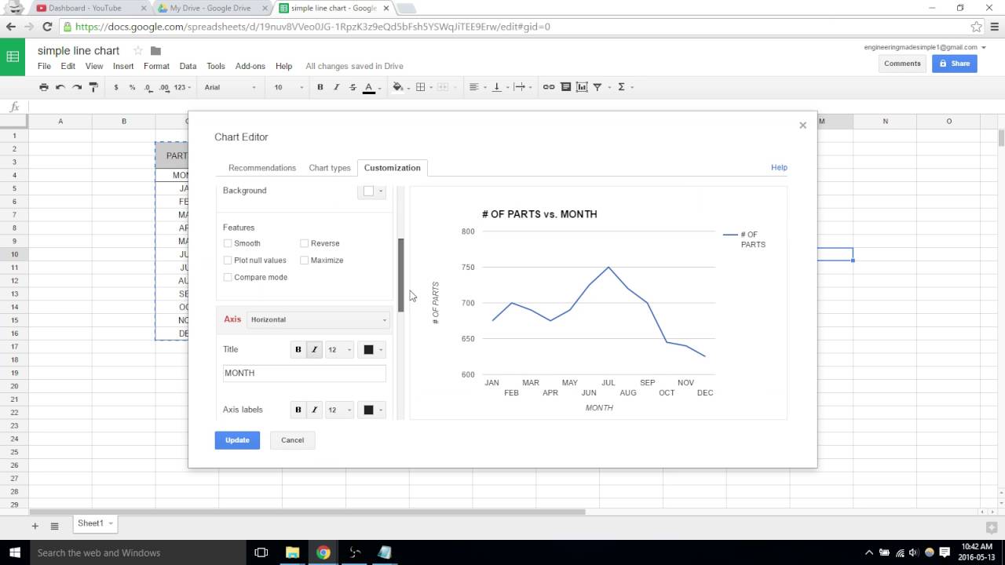Viewport: 1005px width, 565px height.
Task: Undo the last action
Action: 60,87
